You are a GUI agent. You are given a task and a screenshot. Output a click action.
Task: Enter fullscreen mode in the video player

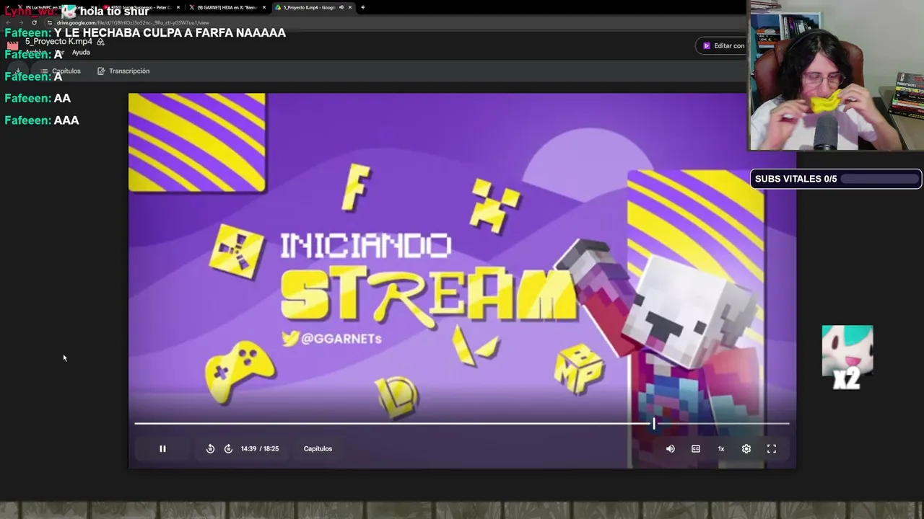pos(772,448)
